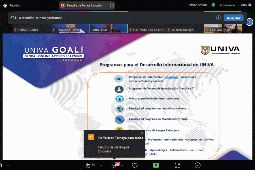This screenshot has height=170, width=255.
Task: Click De Yeisson Tamayo para todos header
Action: pyautogui.click(x=121, y=138)
